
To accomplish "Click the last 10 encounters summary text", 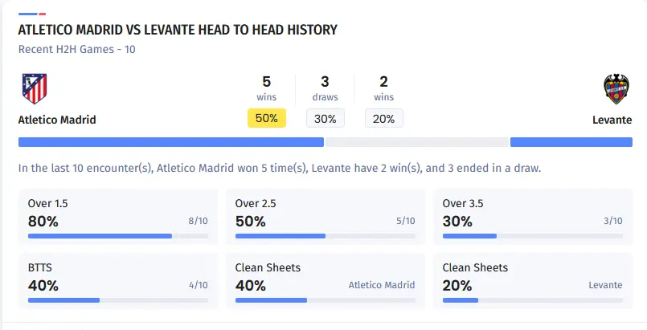I will pos(279,169).
